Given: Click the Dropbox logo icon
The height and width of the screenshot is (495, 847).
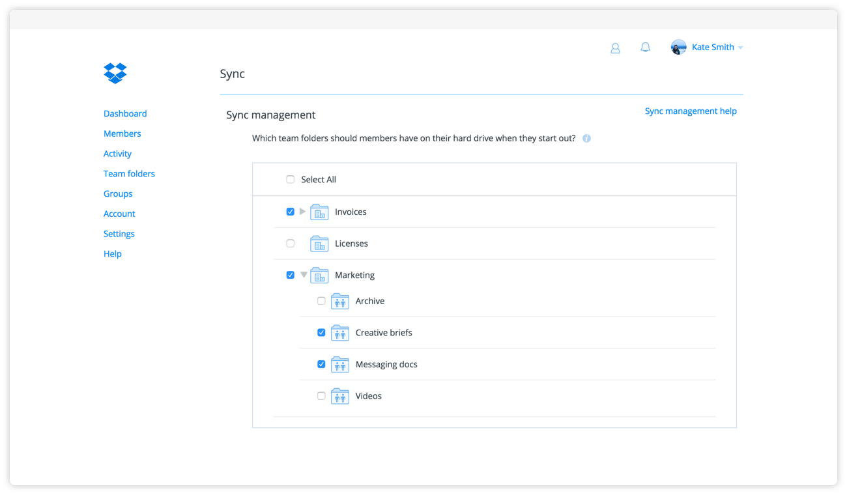Looking at the screenshot, I should (x=115, y=73).
